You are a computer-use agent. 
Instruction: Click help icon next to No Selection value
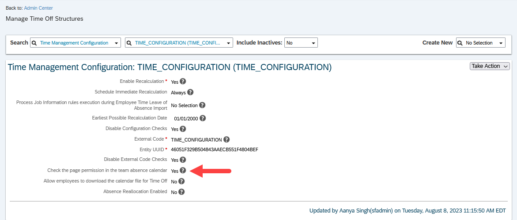coord(203,105)
